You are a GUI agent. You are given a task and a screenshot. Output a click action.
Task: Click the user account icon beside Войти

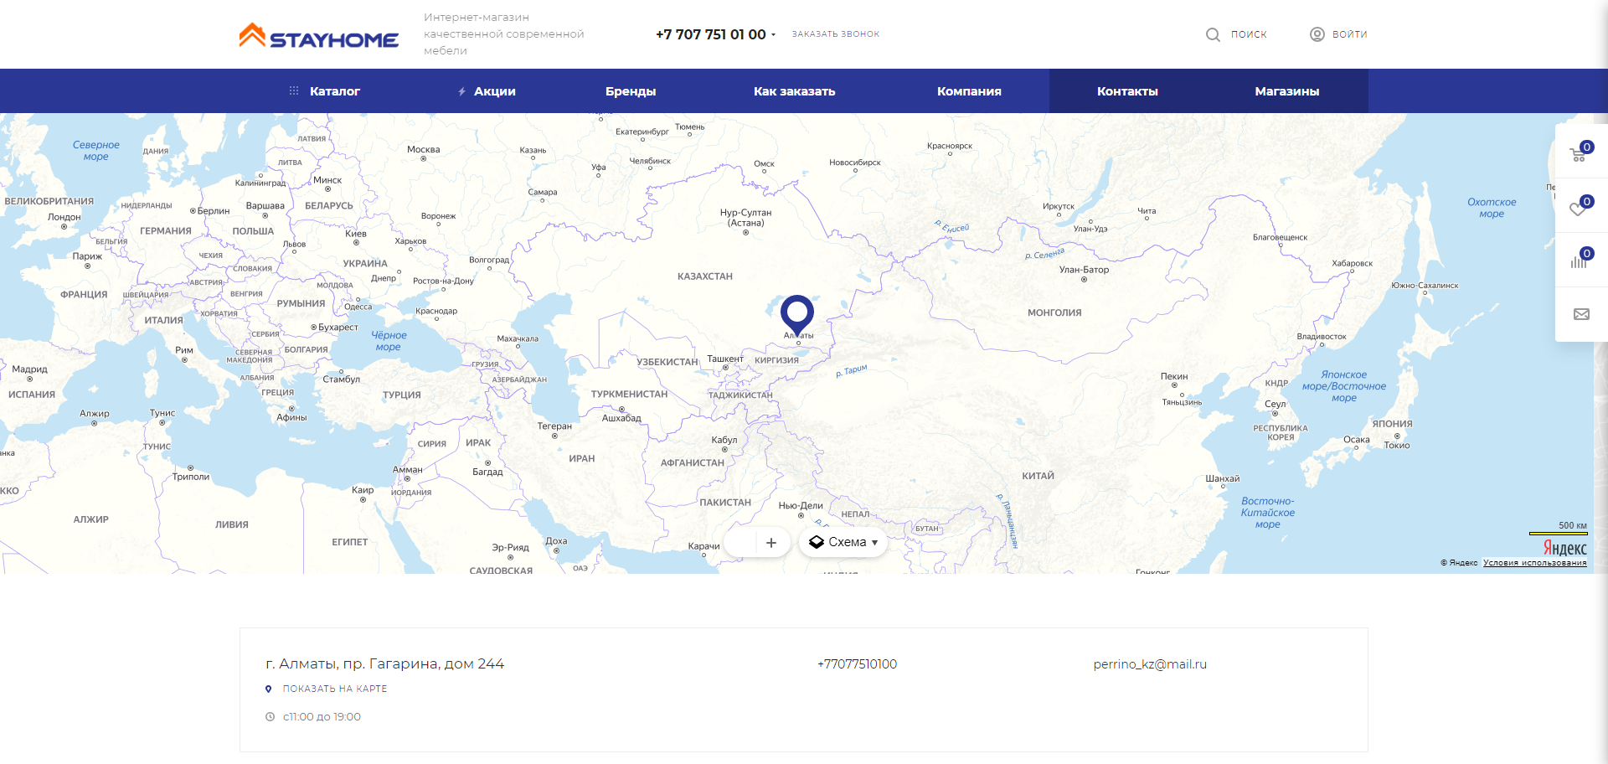[1317, 34]
